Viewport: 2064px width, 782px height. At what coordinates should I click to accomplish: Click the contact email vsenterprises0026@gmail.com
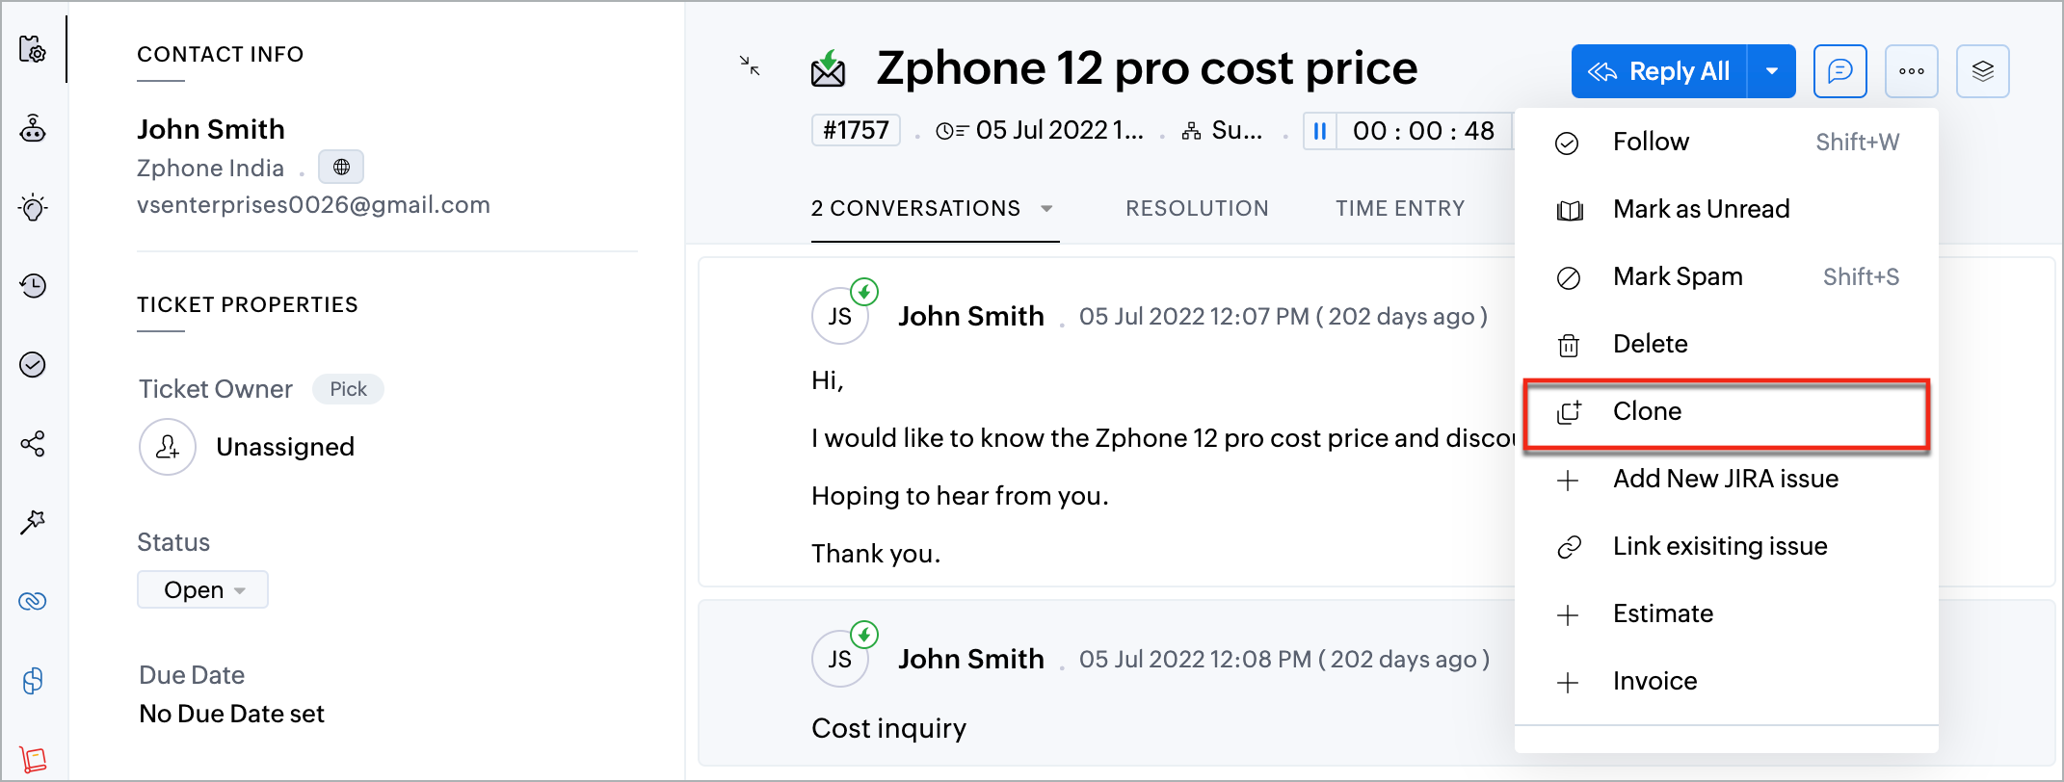click(313, 205)
